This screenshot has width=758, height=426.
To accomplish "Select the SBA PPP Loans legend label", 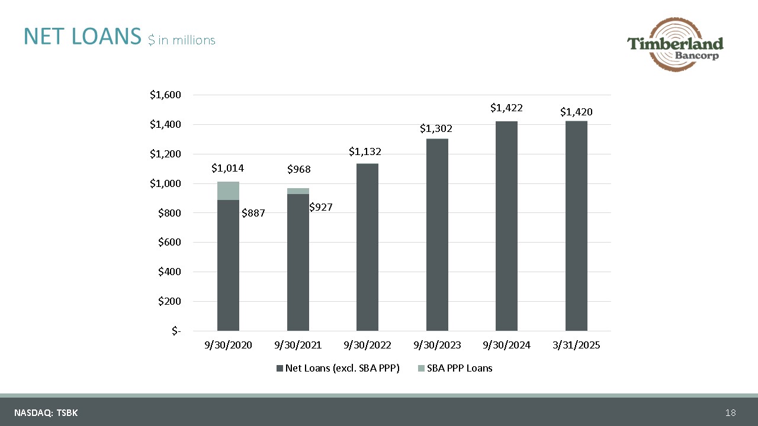I will tap(460, 368).
